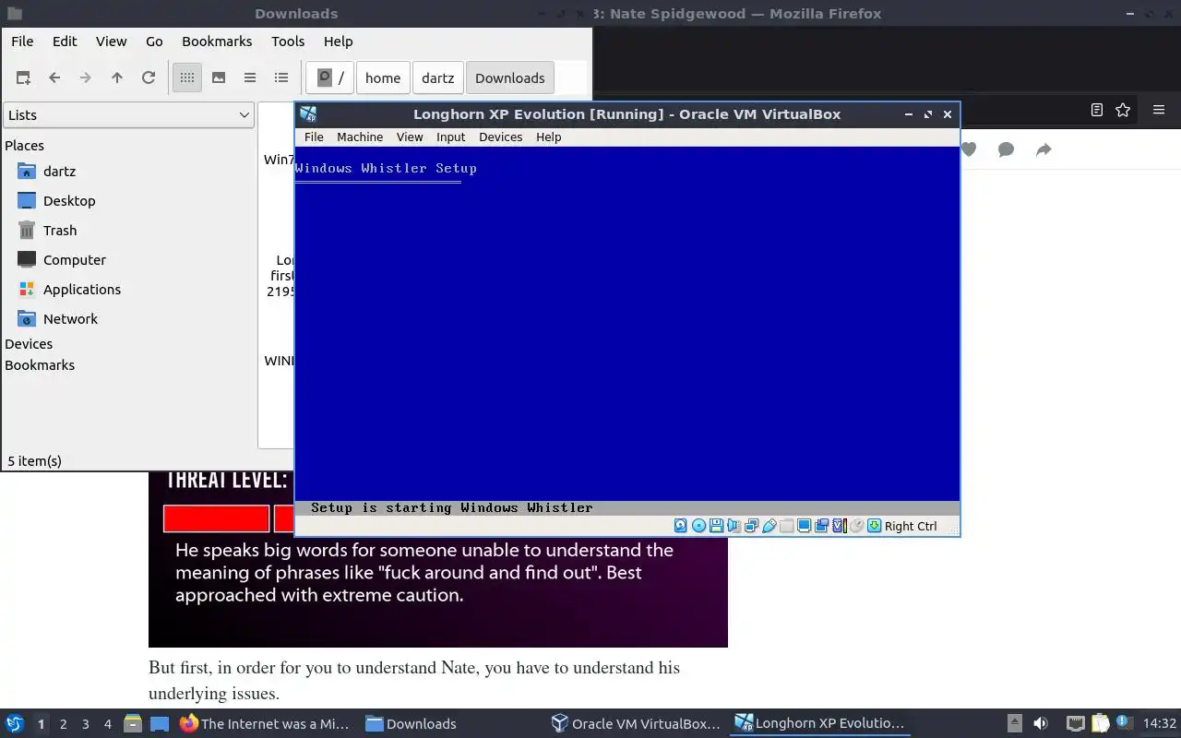Open volume control in system tray

(x=1040, y=723)
